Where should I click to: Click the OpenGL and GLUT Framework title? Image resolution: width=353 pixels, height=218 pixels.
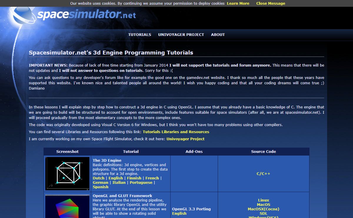tap(122, 196)
